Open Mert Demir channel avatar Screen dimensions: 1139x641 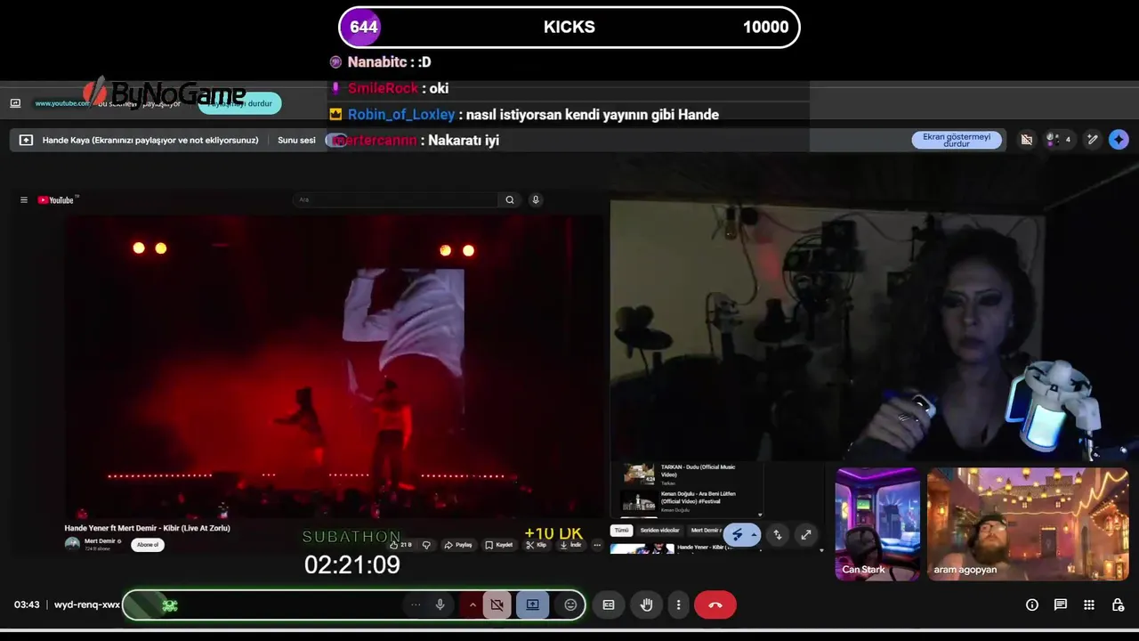click(x=72, y=544)
